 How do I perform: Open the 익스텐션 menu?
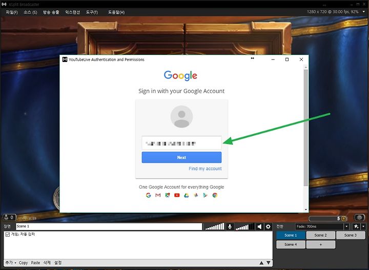click(x=72, y=12)
